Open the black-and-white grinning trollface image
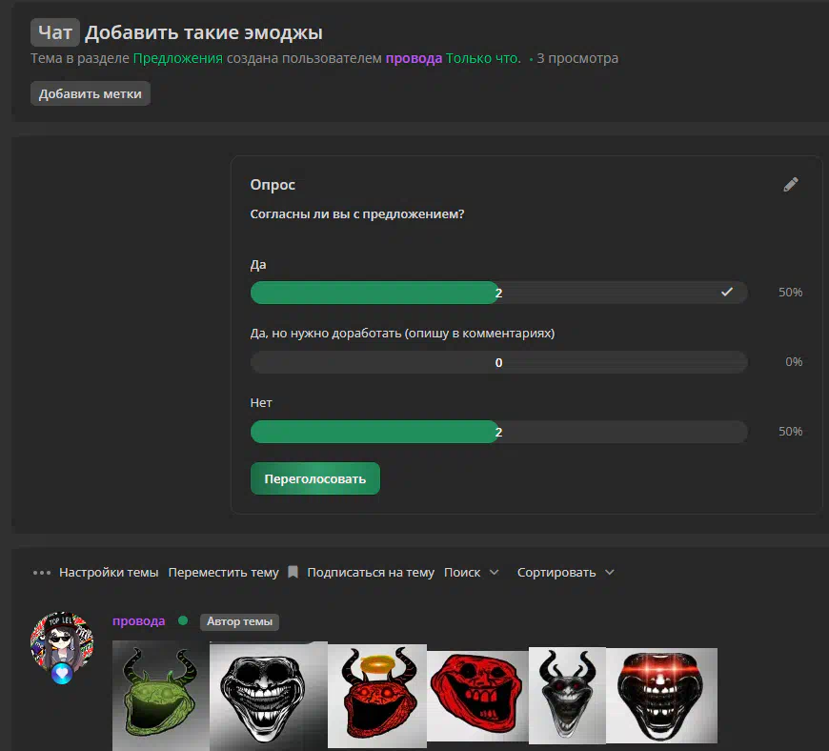The width and height of the screenshot is (829, 751). tap(269, 696)
